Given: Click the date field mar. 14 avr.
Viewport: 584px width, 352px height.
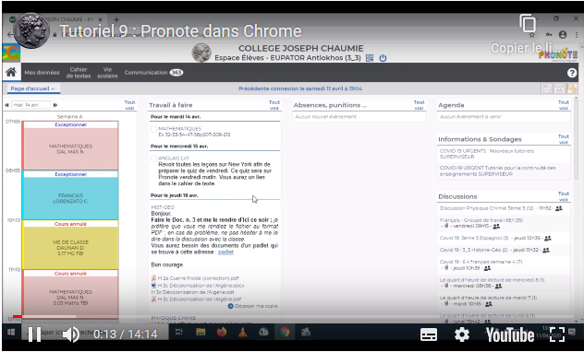Looking at the screenshot, I should click(30, 105).
